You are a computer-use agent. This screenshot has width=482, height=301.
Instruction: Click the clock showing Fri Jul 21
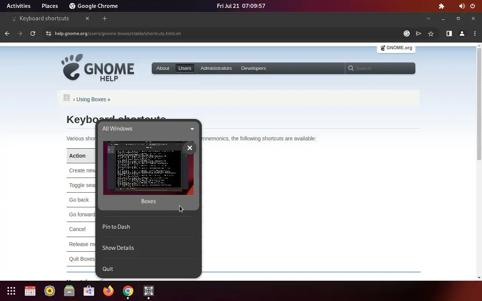(x=241, y=6)
